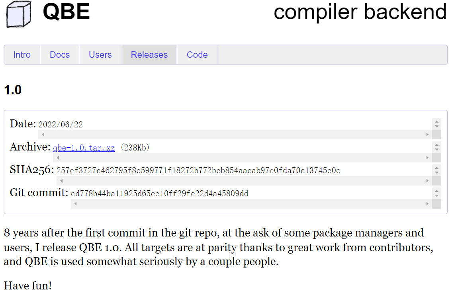Viewport: 450px width, 295px height.
Task: Hit left scroll arrow under SHA256 row
Action: coord(61,181)
